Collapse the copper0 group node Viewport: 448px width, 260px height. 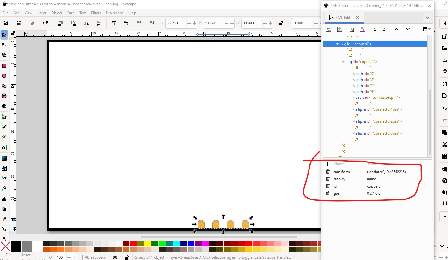tap(338, 44)
